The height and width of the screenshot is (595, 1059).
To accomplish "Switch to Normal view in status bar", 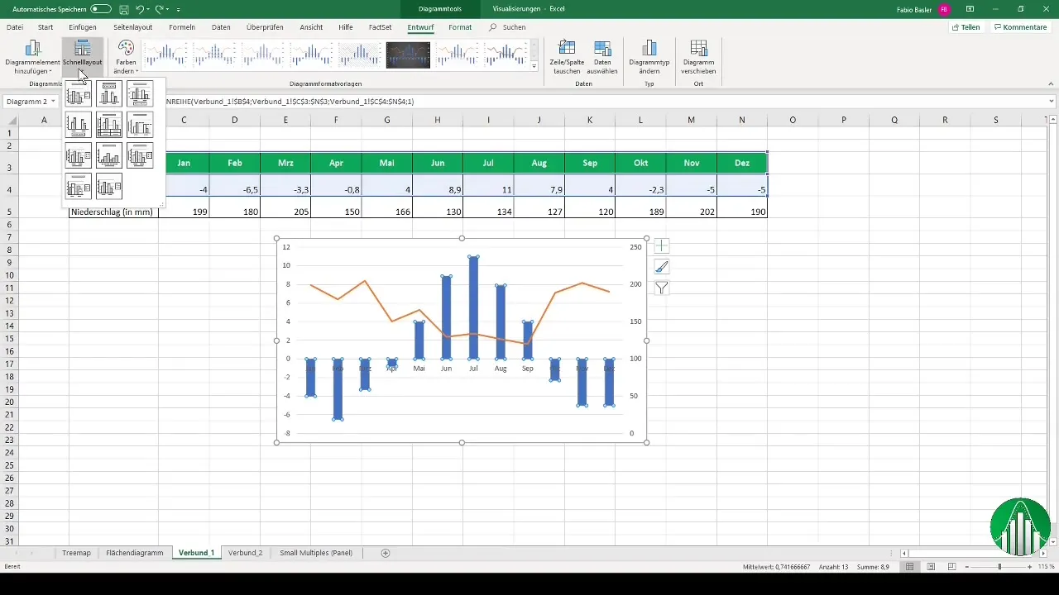I will [x=909, y=567].
